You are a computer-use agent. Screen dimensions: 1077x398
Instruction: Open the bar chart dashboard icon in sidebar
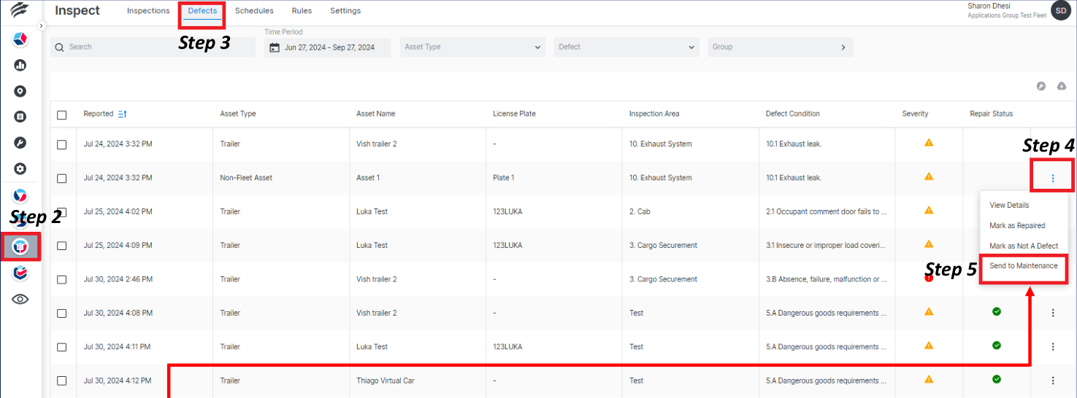(20, 65)
